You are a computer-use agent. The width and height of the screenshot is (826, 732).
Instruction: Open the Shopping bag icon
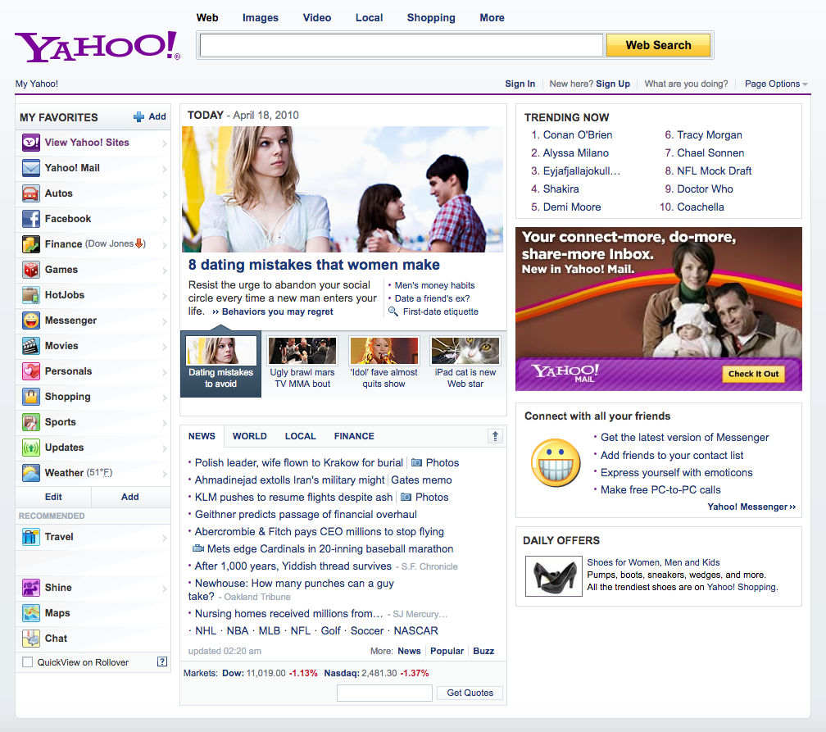click(30, 397)
